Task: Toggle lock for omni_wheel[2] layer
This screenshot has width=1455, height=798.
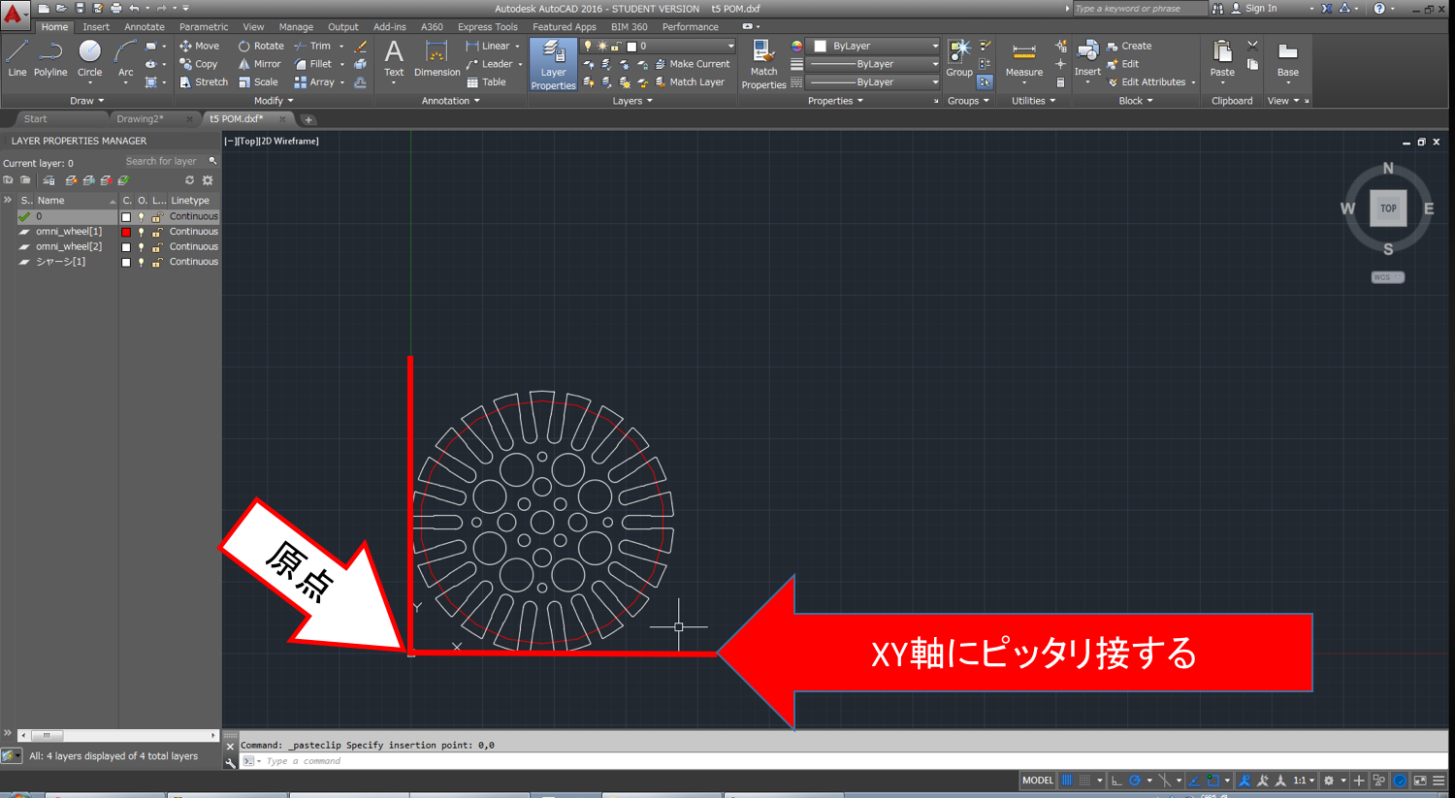Action: click(x=156, y=247)
